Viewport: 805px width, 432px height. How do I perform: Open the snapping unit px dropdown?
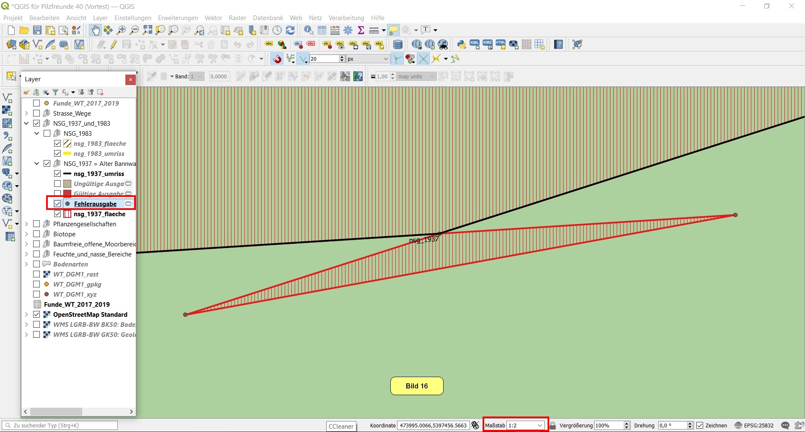coord(386,59)
